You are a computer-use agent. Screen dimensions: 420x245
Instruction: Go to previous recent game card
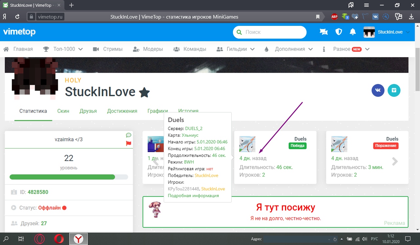pos(156,161)
